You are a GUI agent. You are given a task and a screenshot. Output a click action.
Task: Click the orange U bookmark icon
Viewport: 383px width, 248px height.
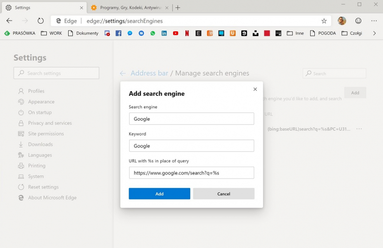coord(233,34)
